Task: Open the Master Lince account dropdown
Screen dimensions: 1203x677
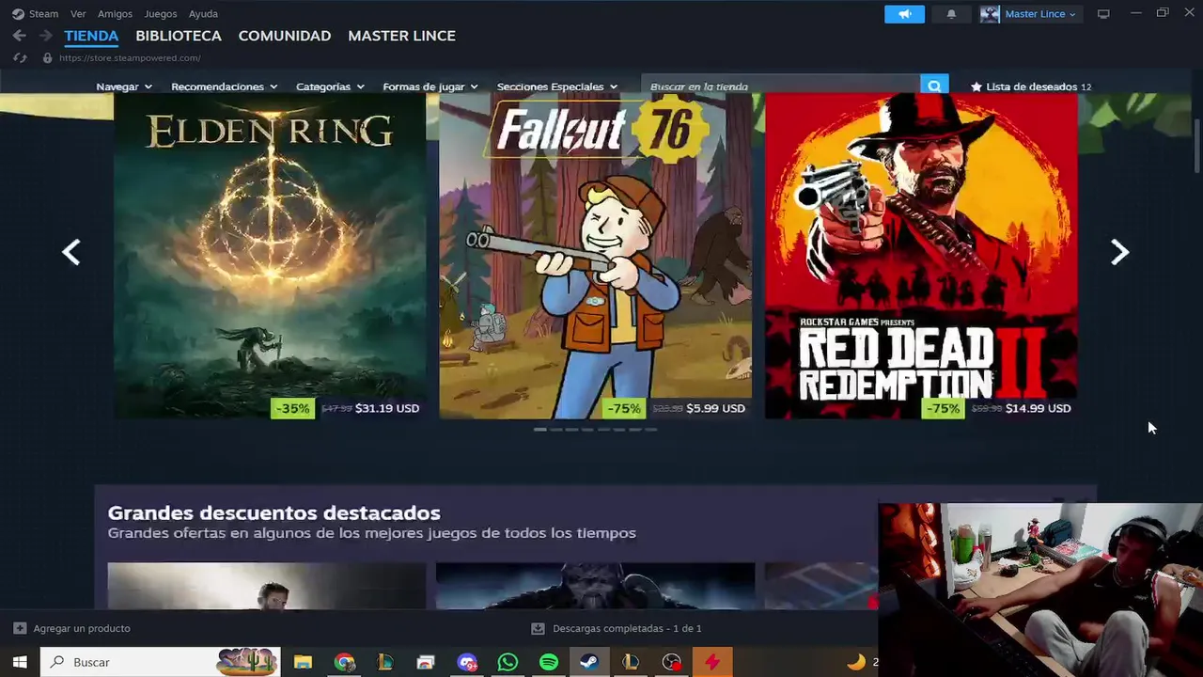Action: pyautogui.click(x=1039, y=14)
